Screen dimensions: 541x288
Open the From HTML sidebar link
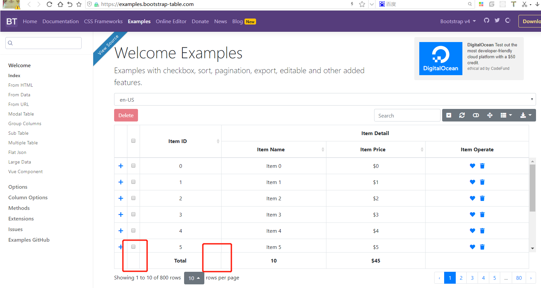click(21, 85)
